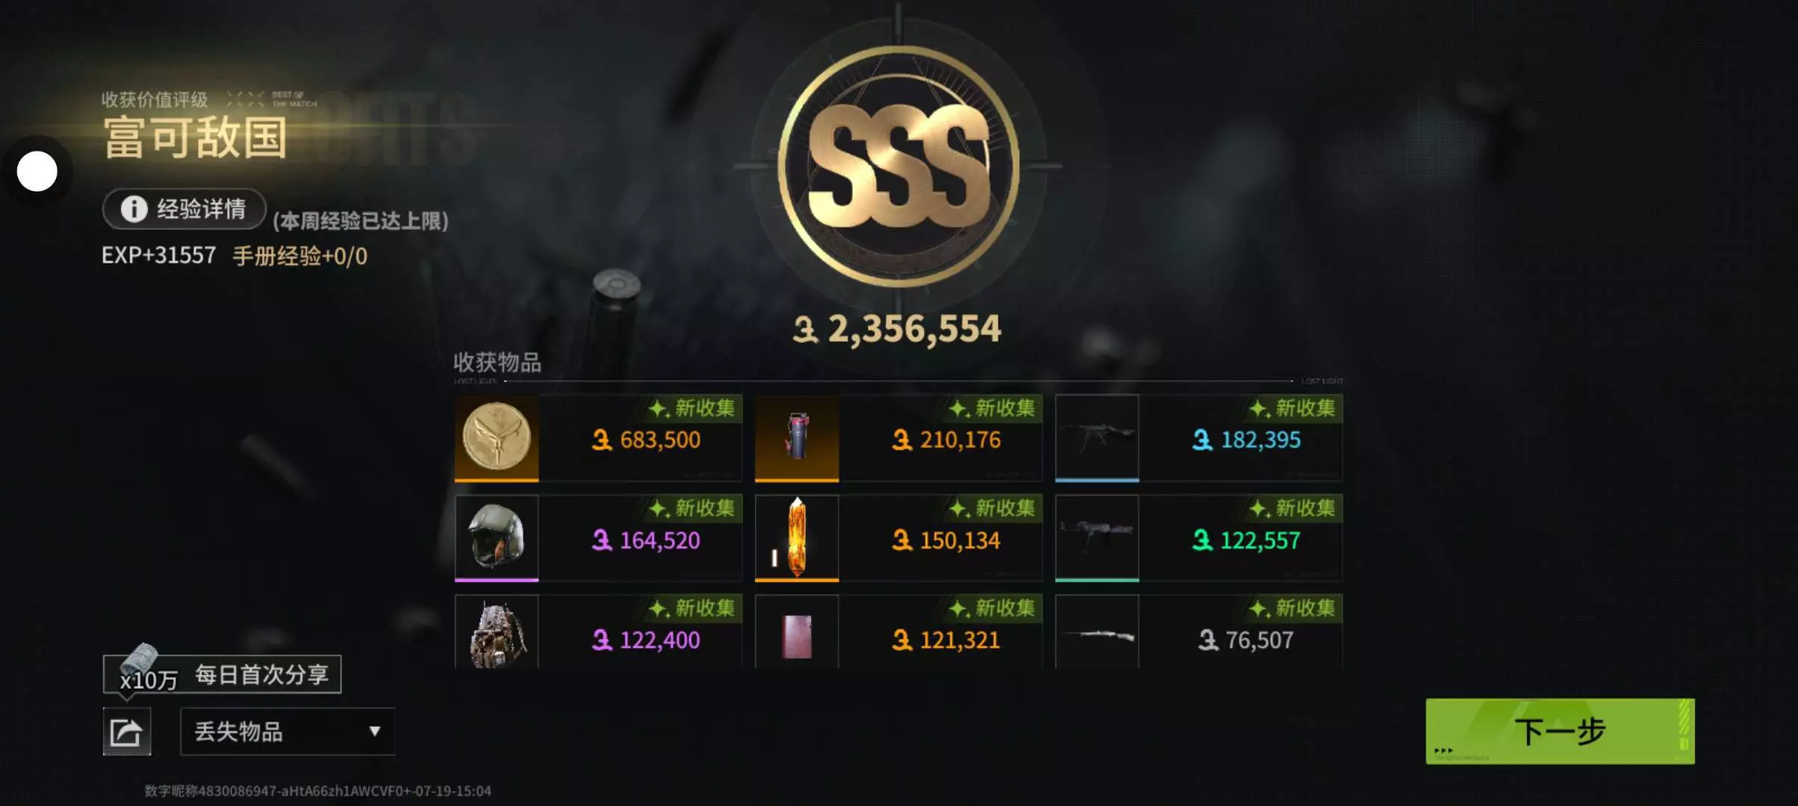Image resolution: width=1798 pixels, height=806 pixels.
Task: Select the red canister item icon
Action: [x=797, y=437]
